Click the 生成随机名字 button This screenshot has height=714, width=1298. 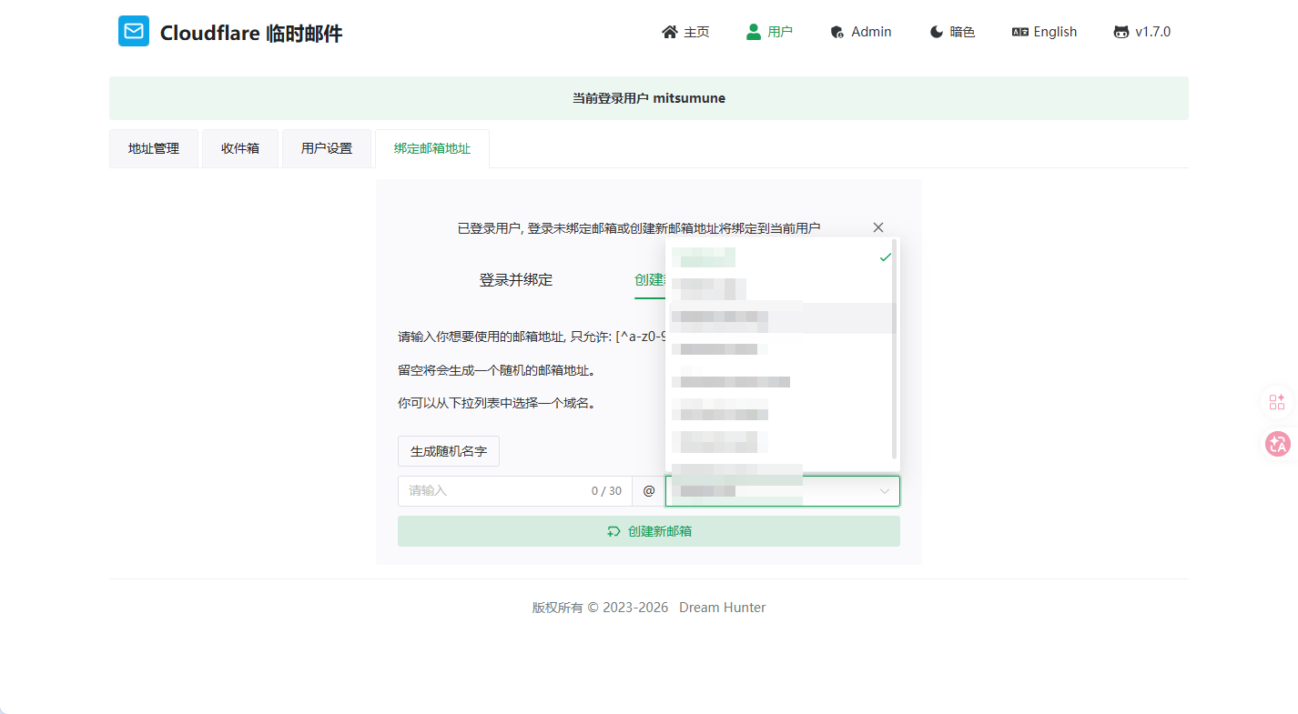pyautogui.click(x=449, y=451)
